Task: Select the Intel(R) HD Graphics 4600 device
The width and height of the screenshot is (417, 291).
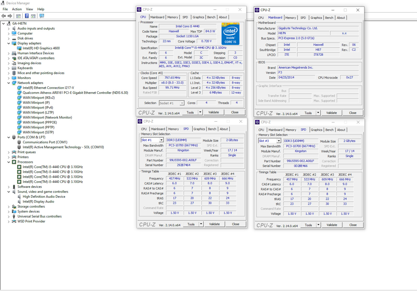Action: (x=41, y=48)
